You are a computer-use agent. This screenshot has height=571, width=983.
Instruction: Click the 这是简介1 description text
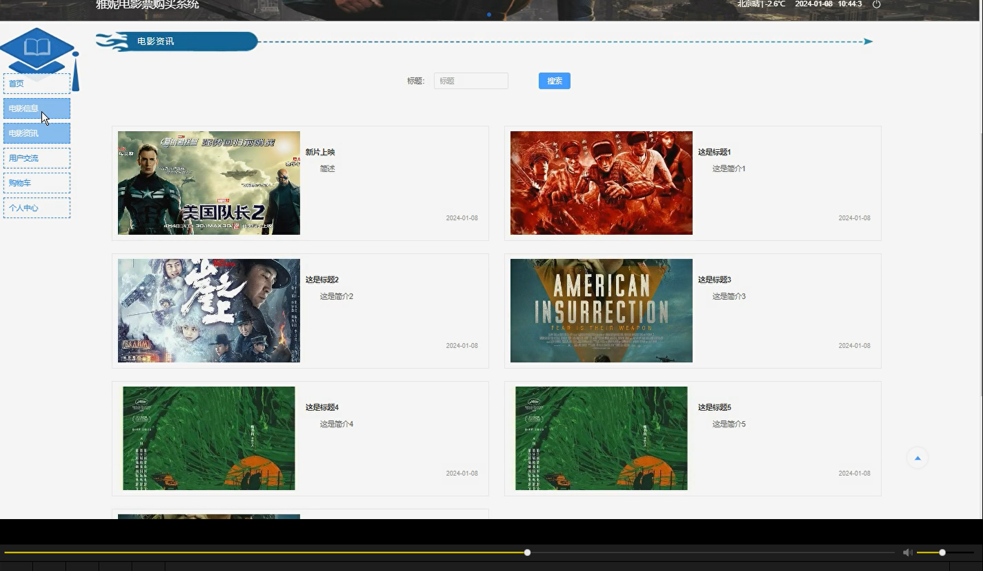[729, 169]
